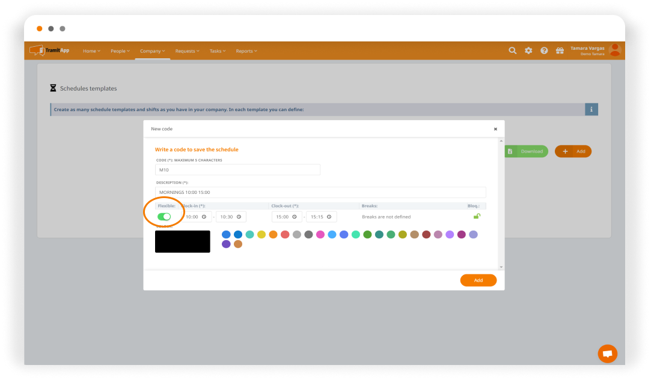Expand the People dropdown menu
This screenshot has height=380, width=651.
coord(120,51)
